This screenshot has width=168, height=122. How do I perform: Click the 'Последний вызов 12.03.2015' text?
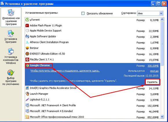click(x=141, y=76)
